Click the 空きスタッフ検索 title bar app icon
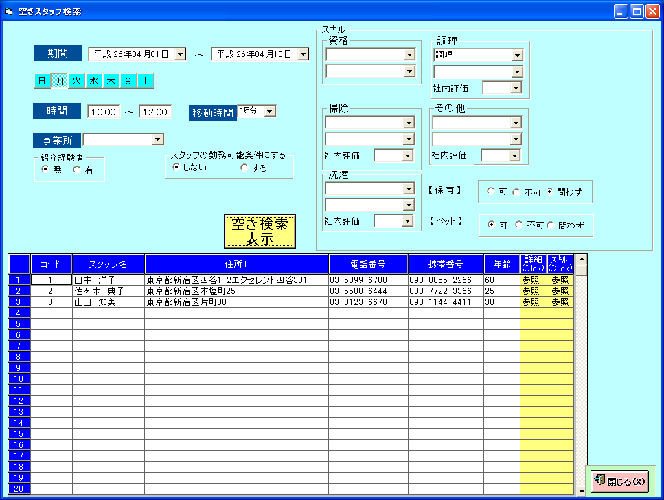The image size is (664, 500). (x=9, y=12)
